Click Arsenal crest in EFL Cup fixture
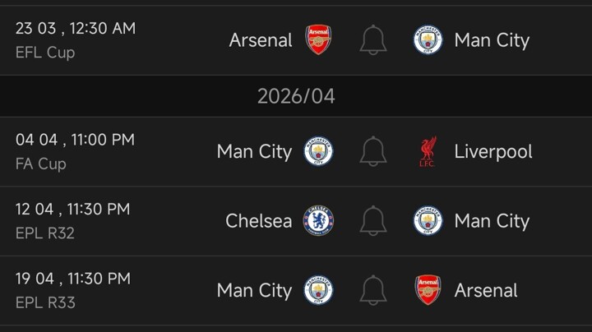The image size is (592, 332). pyautogui.click(x=318, y=39)
